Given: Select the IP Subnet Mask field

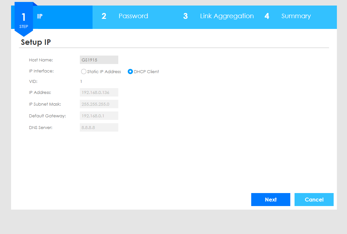Looking at the screenshot, I should point(99,104).
